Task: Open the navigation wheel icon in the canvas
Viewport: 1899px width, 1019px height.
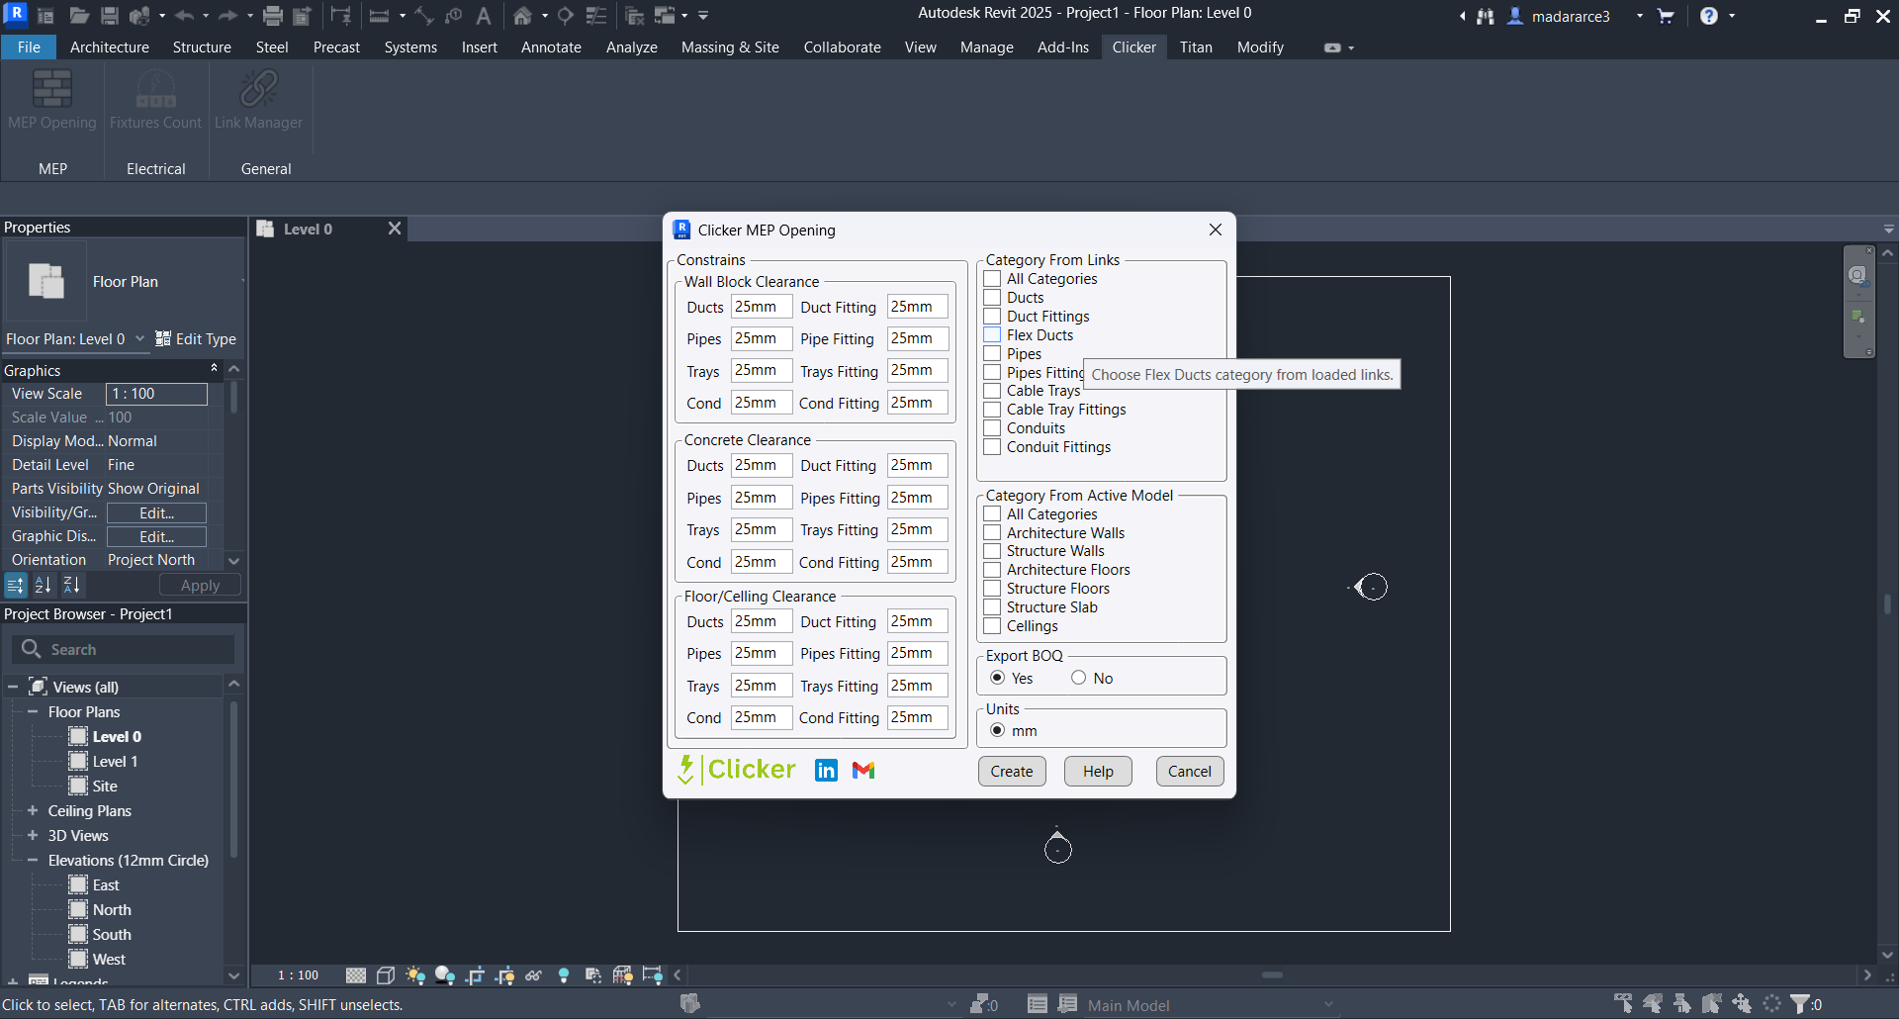Action: click(1858, 275)
